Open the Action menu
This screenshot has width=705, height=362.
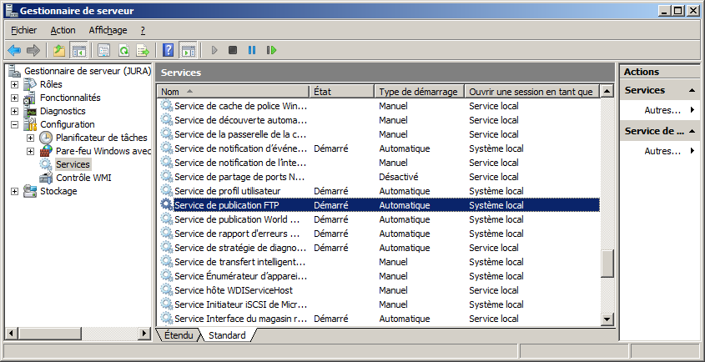63,30
